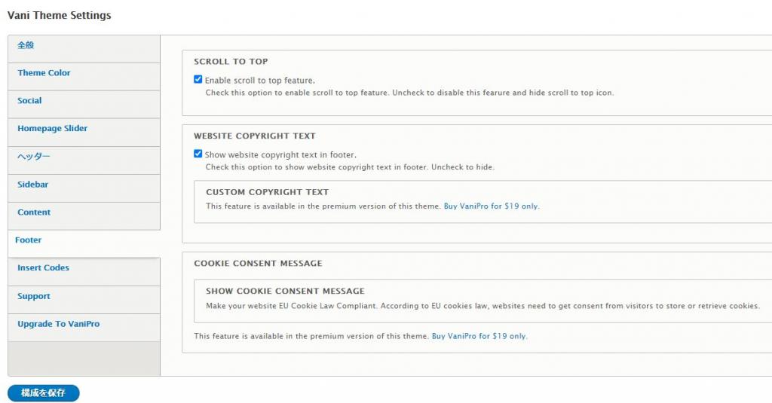Viewport: 772px width, 403px height.
Task: Click the Vani Theme Settings title
Action: click(x=59, y=15)
